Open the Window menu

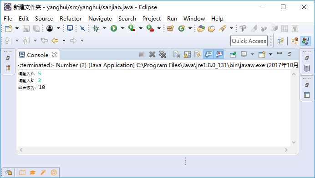[x=194, y=19]
